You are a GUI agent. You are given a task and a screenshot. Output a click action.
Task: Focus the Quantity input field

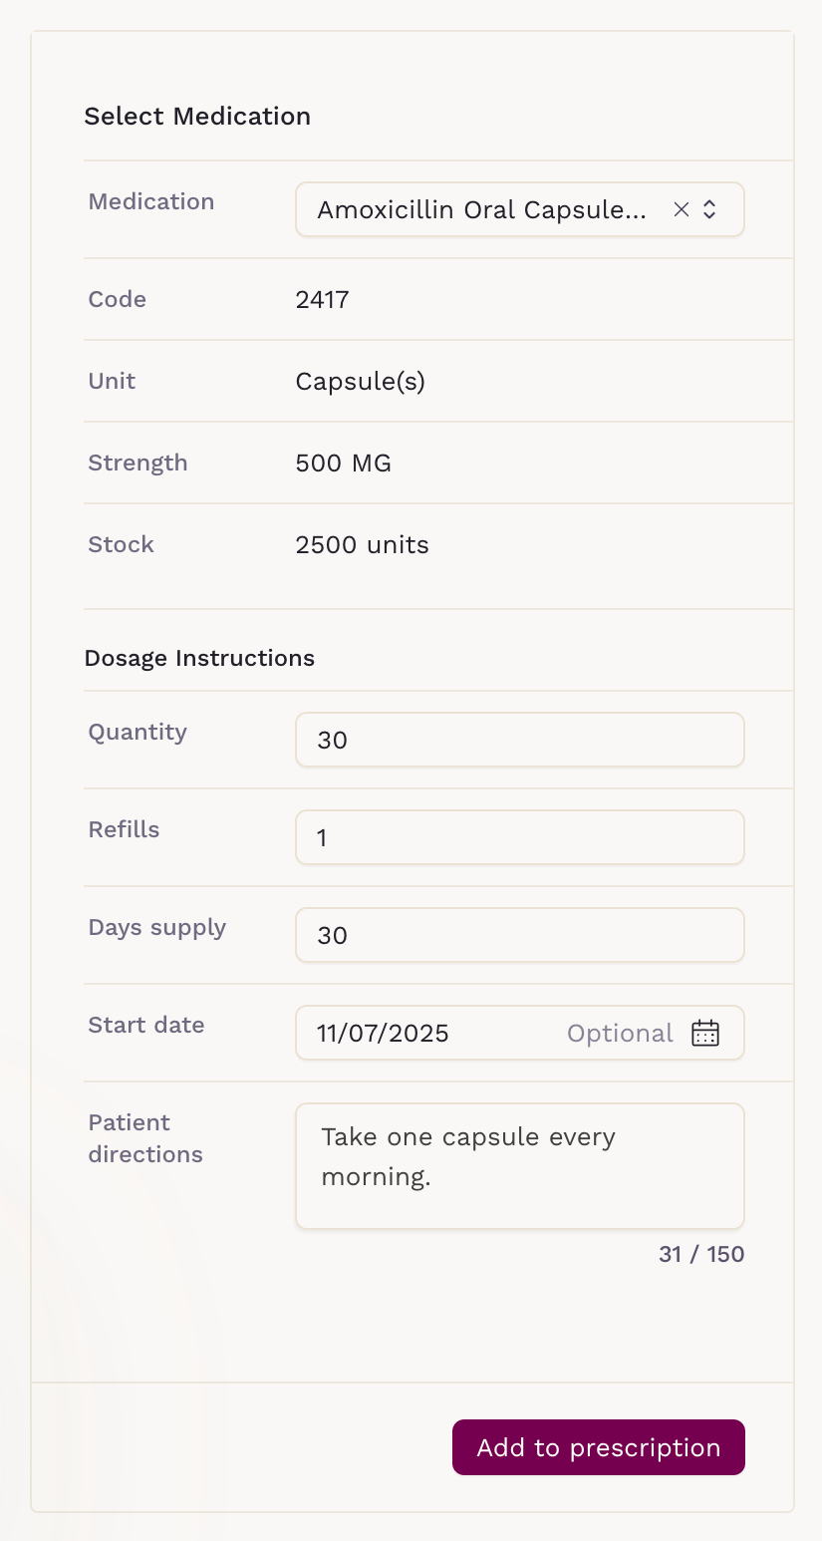click(519, 740)
